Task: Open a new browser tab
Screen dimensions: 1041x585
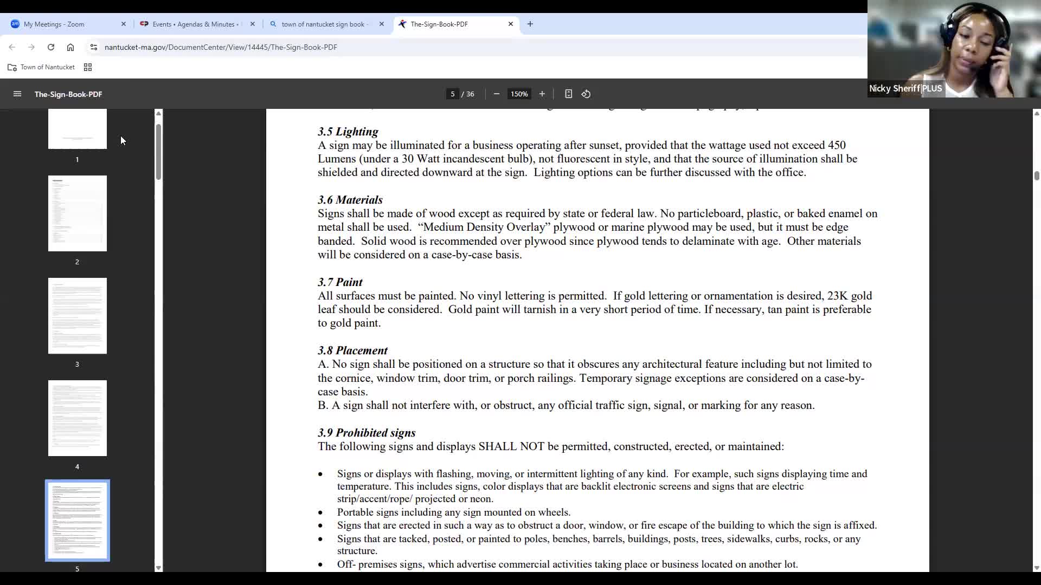Action: pos(530,24)
